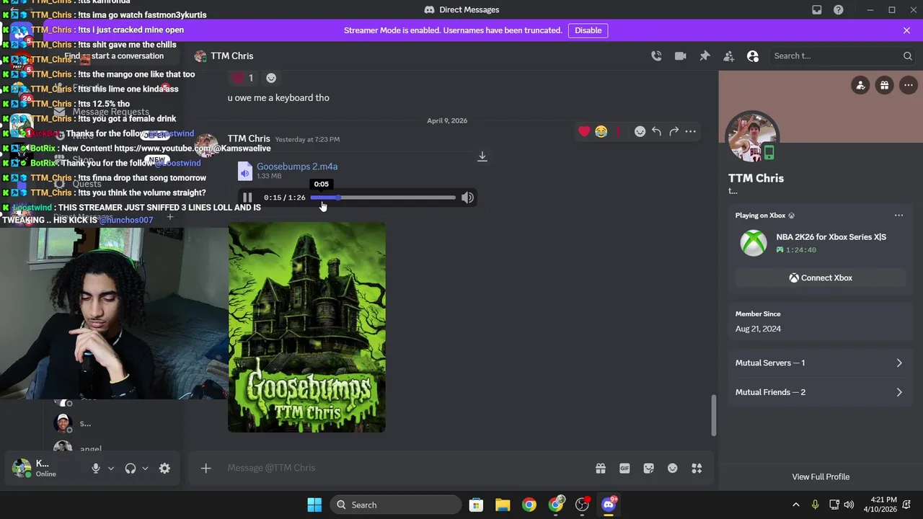Seek in the audio progress bar

[x=383, y=198]
